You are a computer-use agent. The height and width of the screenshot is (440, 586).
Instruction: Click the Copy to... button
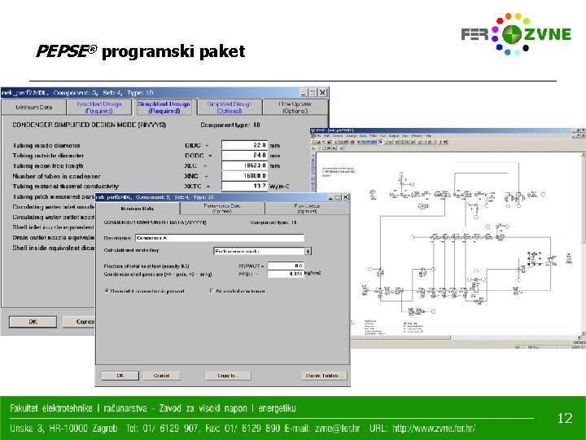pyautogui.click(x=228, y=376)
